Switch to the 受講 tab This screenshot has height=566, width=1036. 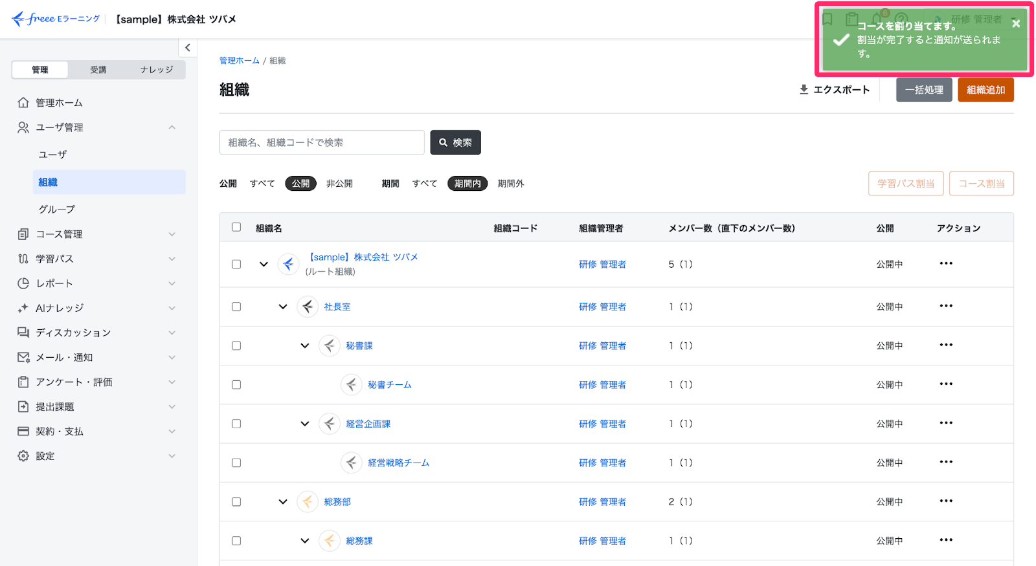(98, 70)
